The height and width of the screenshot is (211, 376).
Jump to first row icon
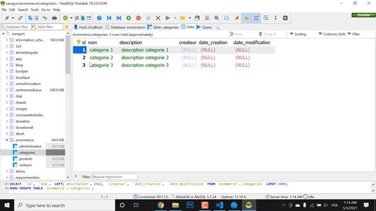pyautogui.click(x=109, y=18)
